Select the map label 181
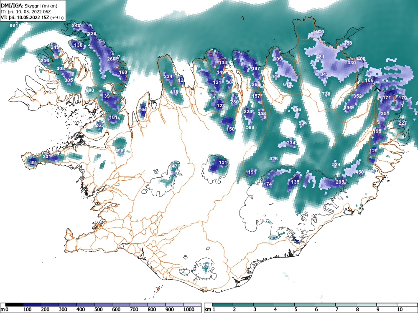 113,117
